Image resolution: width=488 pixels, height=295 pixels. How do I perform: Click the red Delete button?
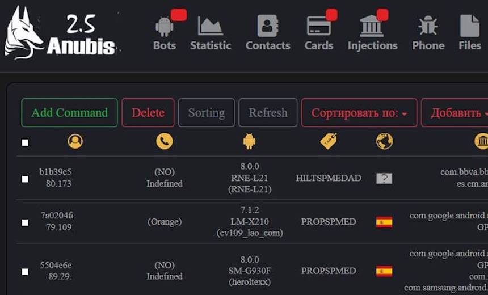click(x=148, y=113)
